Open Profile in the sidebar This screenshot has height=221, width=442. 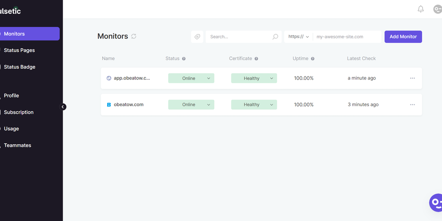point(11,95)
